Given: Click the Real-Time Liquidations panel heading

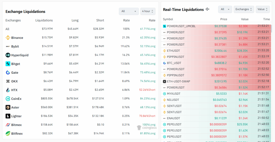Looking at the screenshot, I should (183, 9).
